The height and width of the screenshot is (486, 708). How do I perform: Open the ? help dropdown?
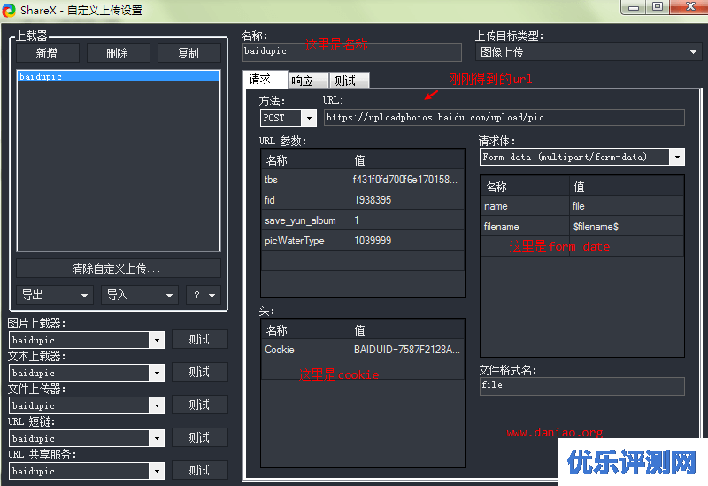(x=204, y=295)
